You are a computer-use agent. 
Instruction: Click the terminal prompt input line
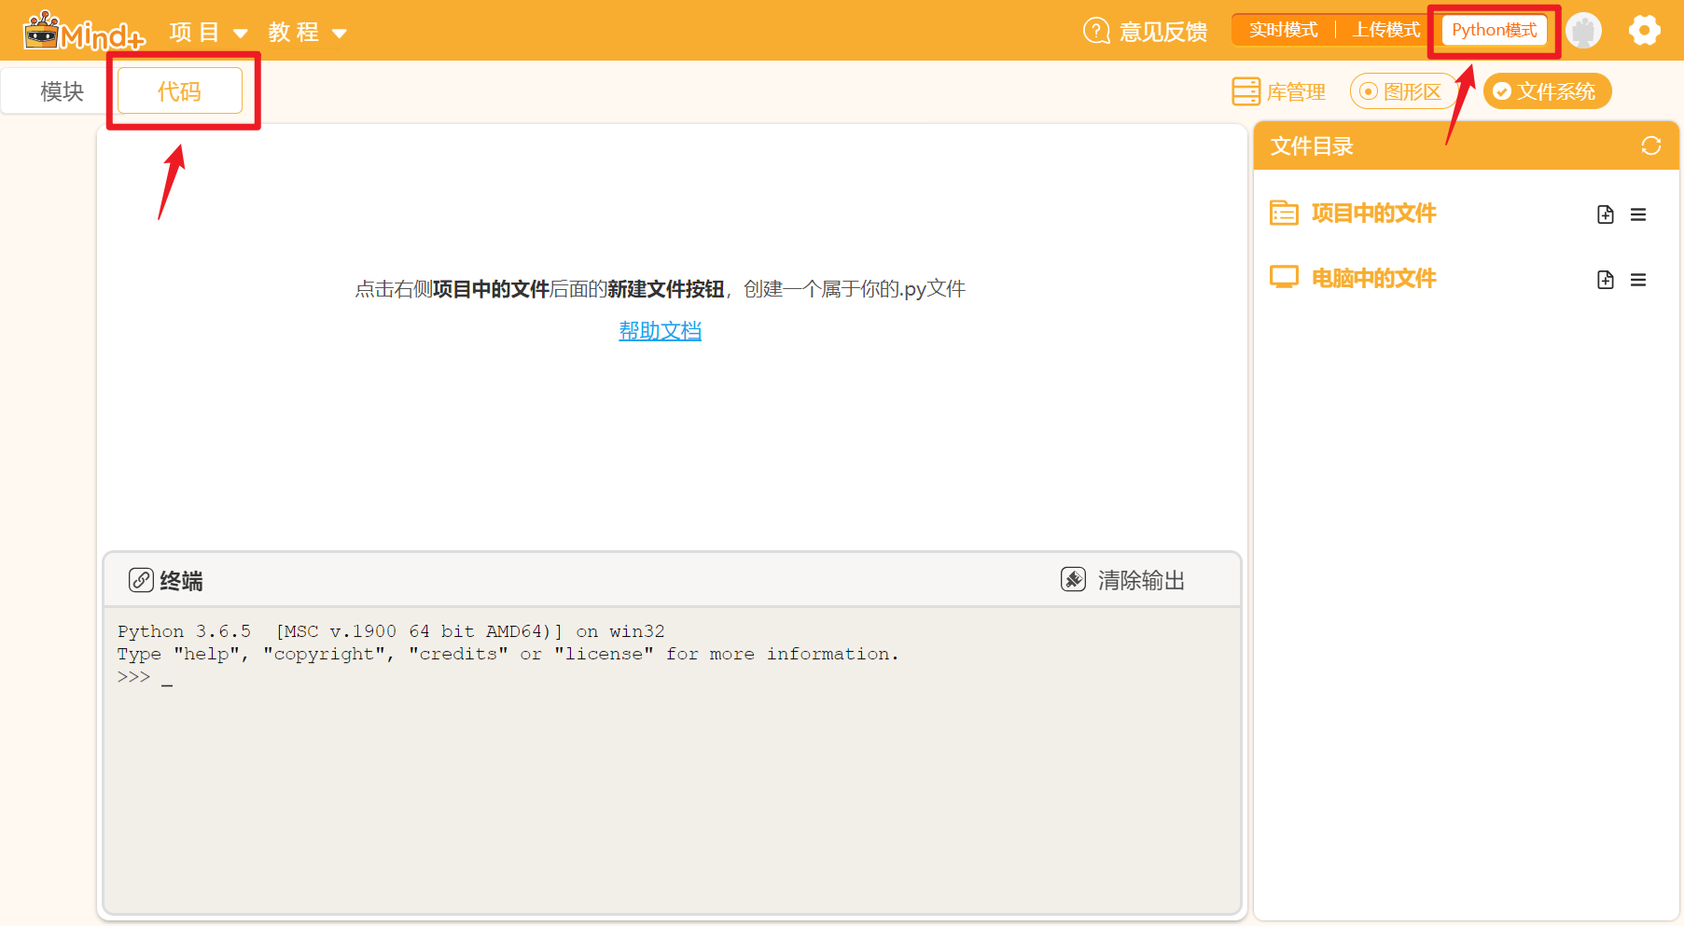pyautogui.click(x=672, y=677)
